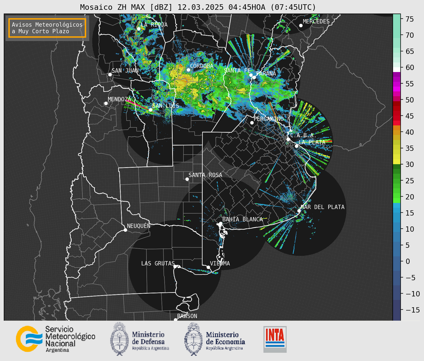The image size is (424, 361).
Task: Select the RAWSON city marker
Action: (x=175, y=320)
